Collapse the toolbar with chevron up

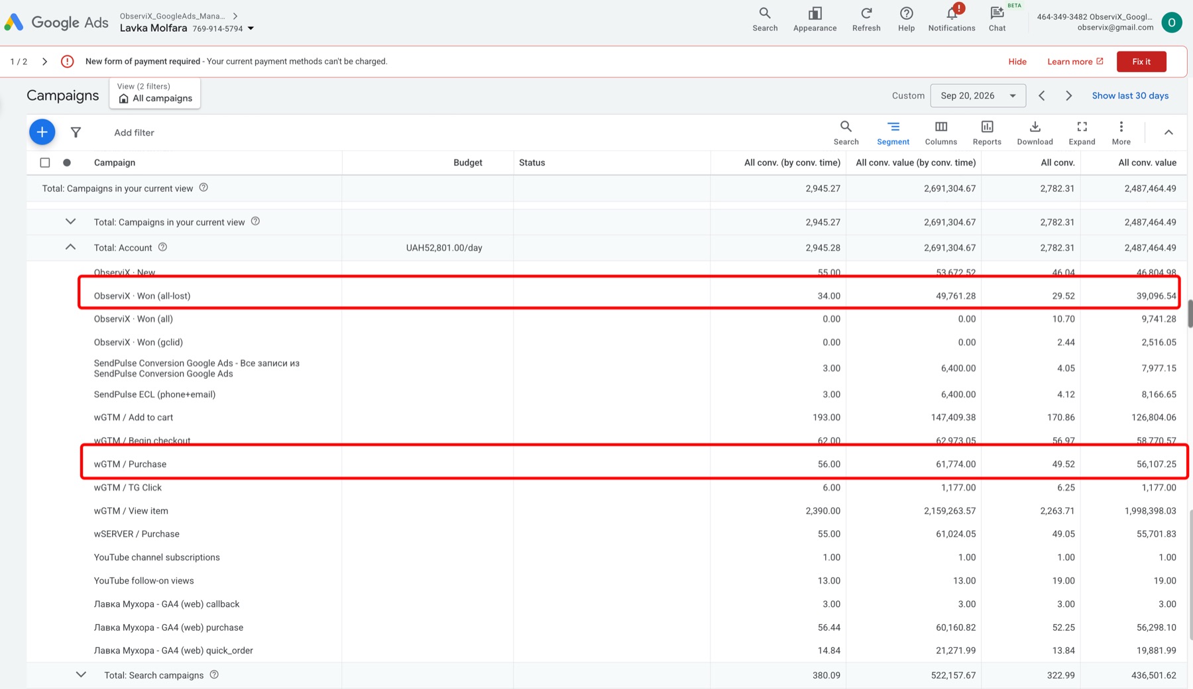coord(1168,132)
